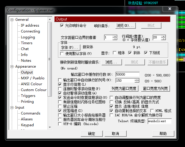Click the Telnet 终端类型 field
185x147 pixels.
[x=160, y=121]
